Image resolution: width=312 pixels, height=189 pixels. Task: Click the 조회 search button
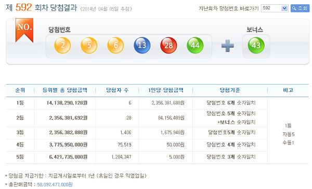300,8
